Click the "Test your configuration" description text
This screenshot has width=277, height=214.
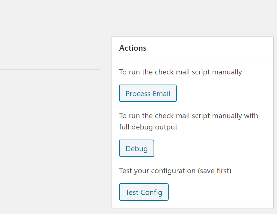point(157,171)
